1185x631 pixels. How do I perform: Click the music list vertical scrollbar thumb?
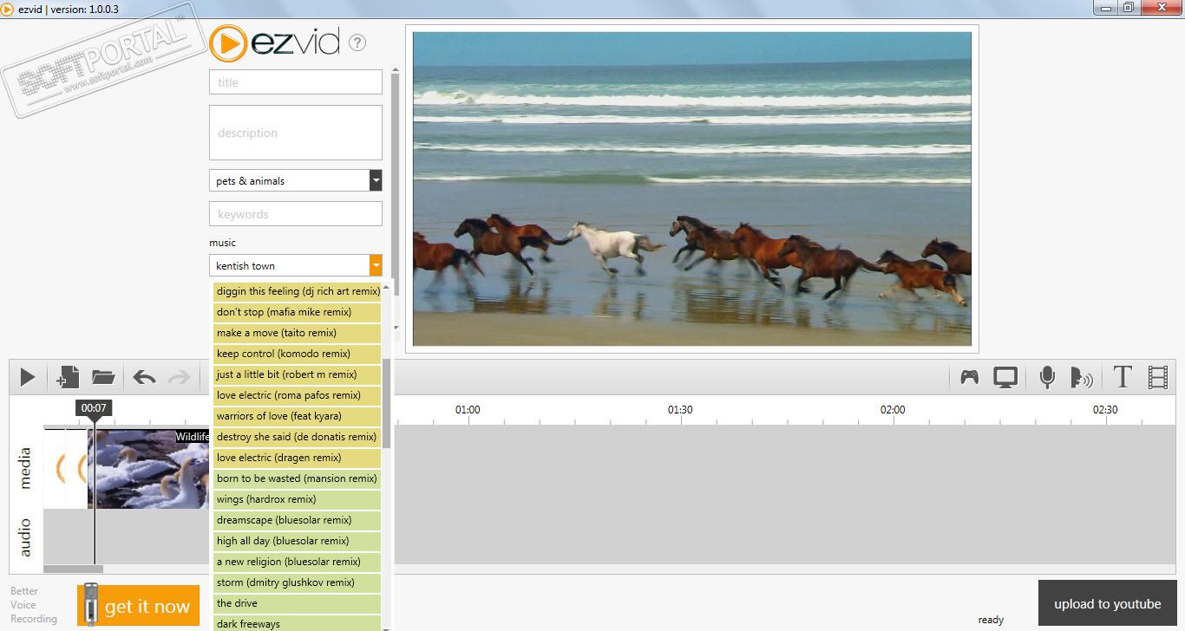[387, 405]
